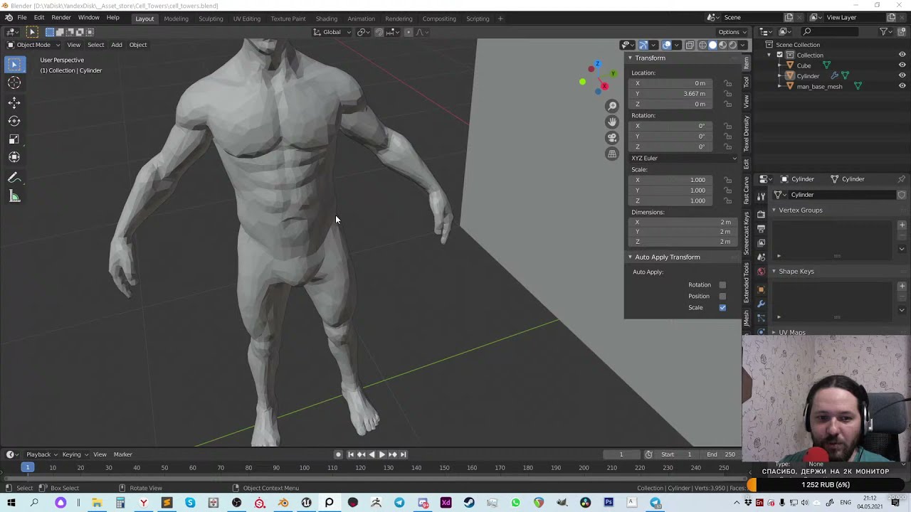The image size is (911, 512).
Task: Click the viewport zoom magnifier gizmo
Action: (612, 107)
